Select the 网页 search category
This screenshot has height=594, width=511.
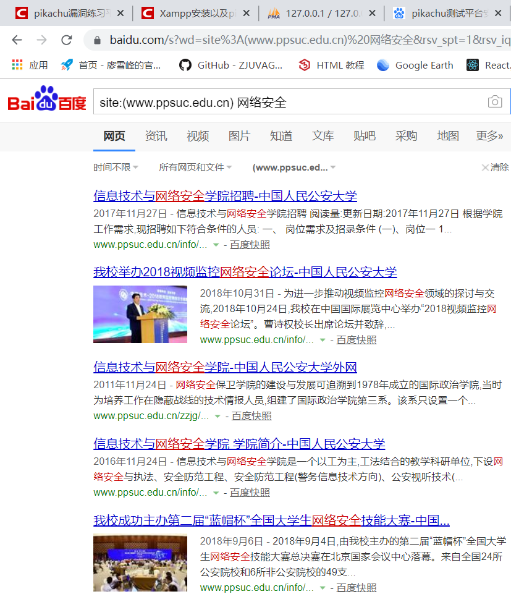pos(114,135)
